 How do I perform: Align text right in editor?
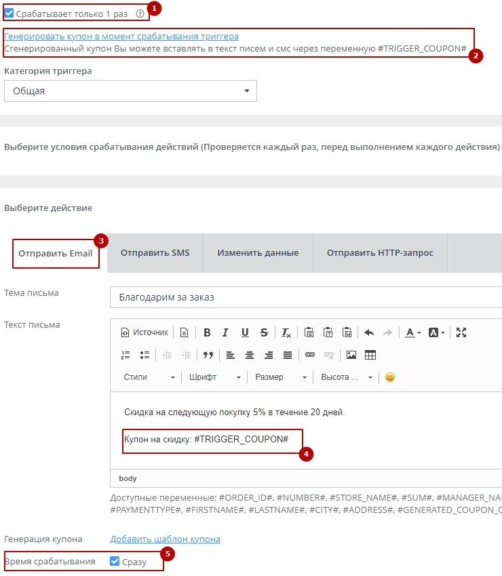pos(269,355)
